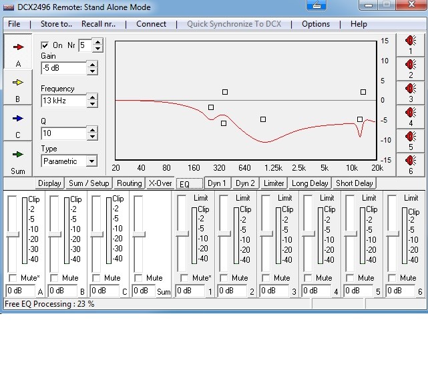Open the Recall nr.. menu

[99, 24]
